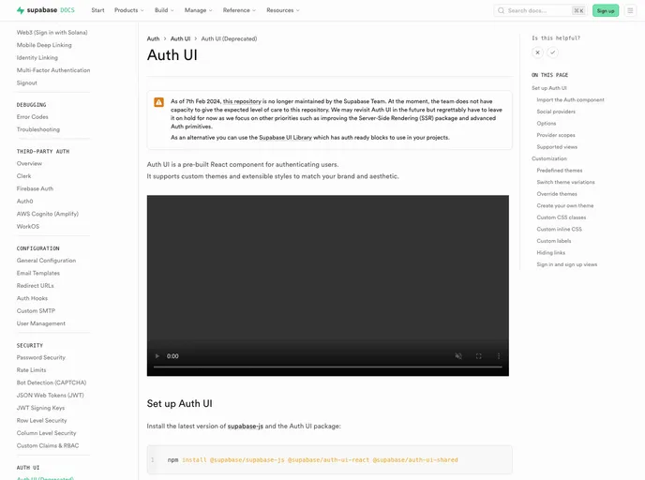Open the Start menu item
Viewport: 645px width, 480px height.
(x=97, y=10)
